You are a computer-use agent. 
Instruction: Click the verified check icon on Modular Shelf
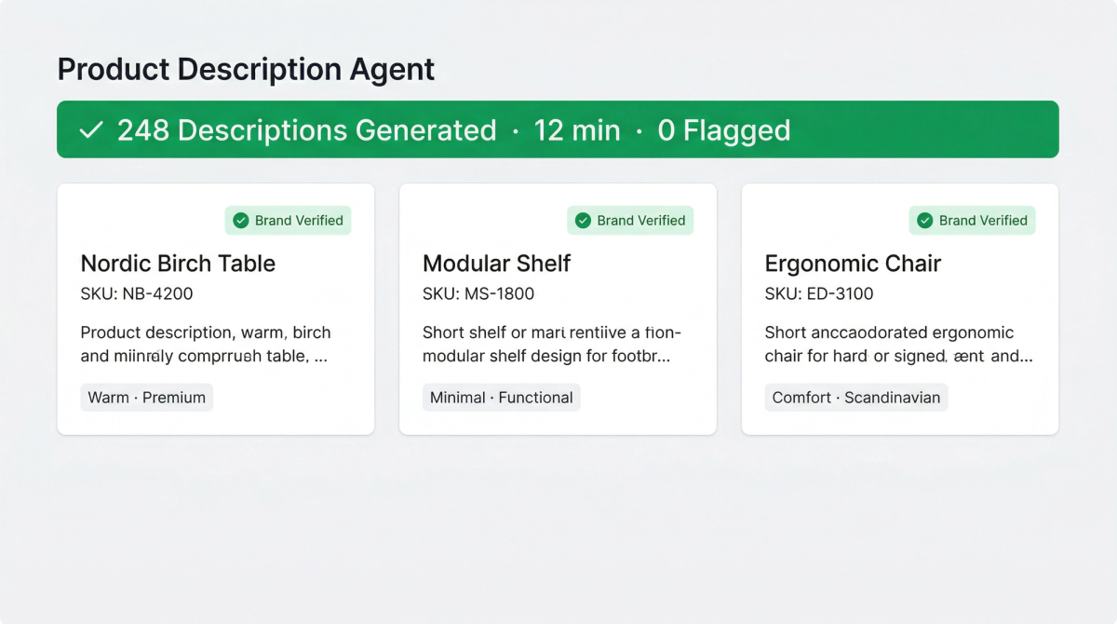click(x=584, y=221)
